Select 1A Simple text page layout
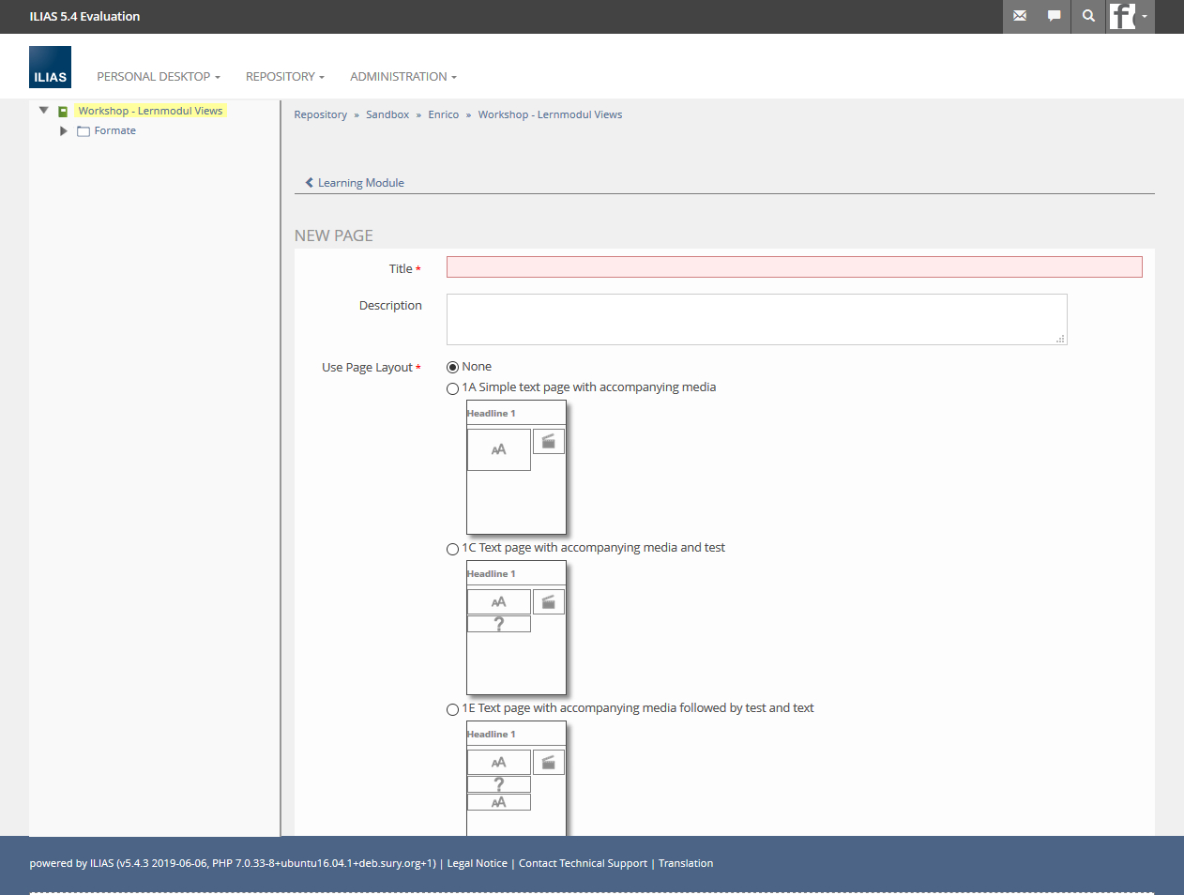Image resolution: width=1184 pixels, height=895 pixels. click(x=453, y=388)
